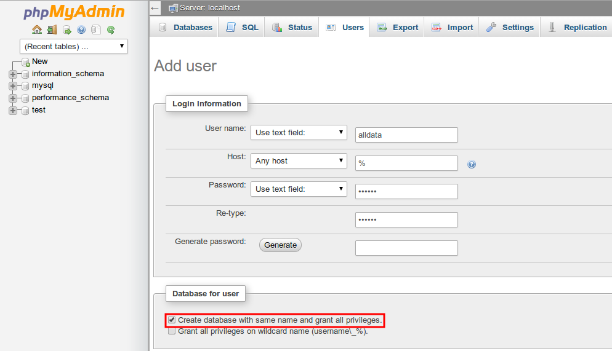The width and height of the screenshot is (612, 351).
Task: Click the Host field containing %
Action: click(406, 164)
